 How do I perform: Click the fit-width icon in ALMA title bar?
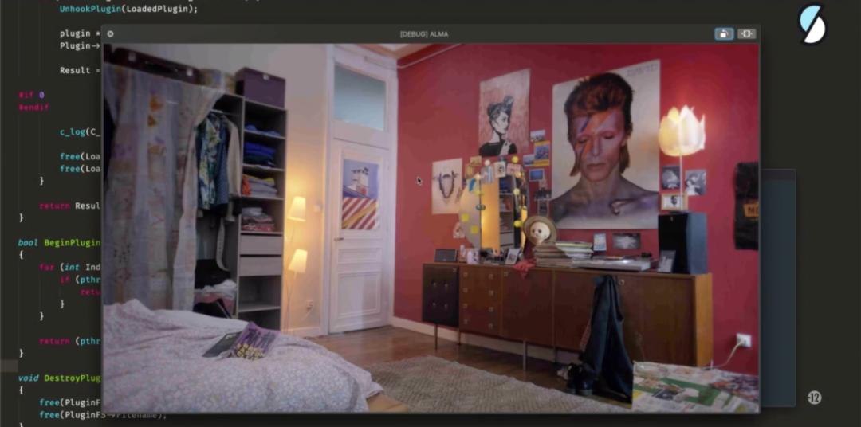pos(746,34)
